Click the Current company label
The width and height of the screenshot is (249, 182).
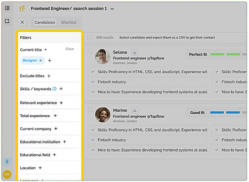tap(36, 129)
